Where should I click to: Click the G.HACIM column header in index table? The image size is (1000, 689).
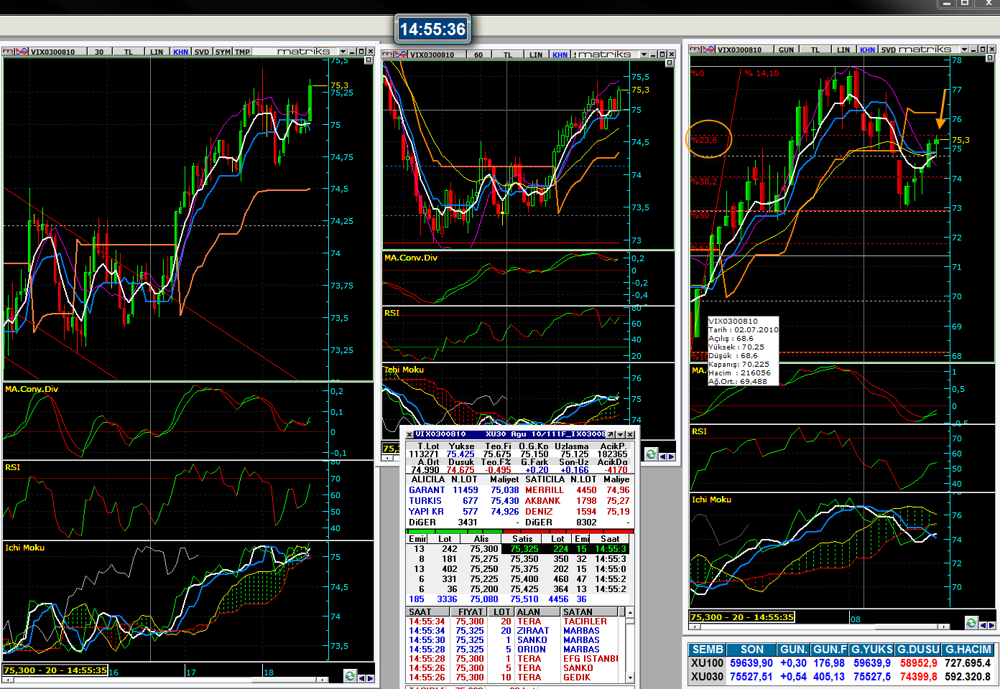tap(968, 650)
